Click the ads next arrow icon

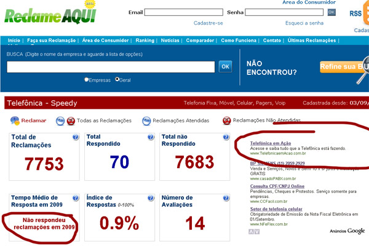257,232
